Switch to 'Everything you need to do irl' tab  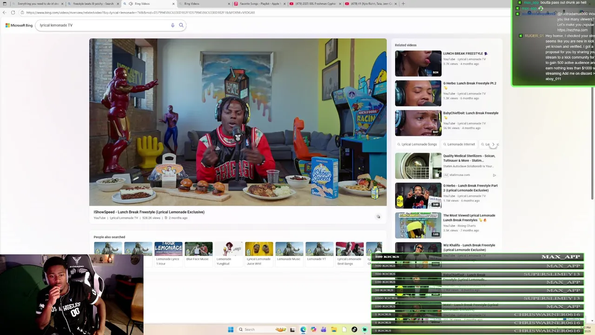coord(38,4)
